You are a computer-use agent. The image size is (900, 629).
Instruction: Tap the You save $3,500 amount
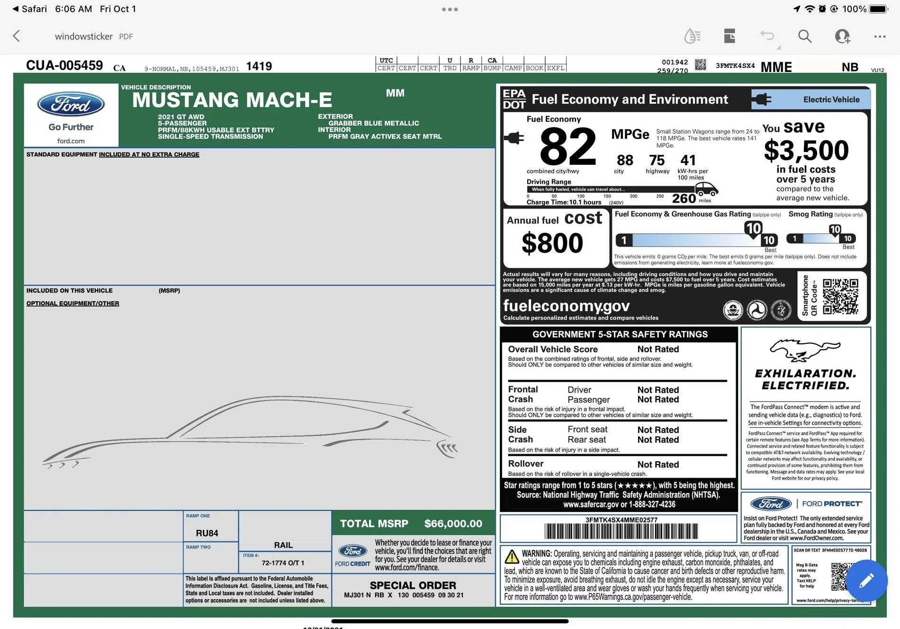(806, 151)
